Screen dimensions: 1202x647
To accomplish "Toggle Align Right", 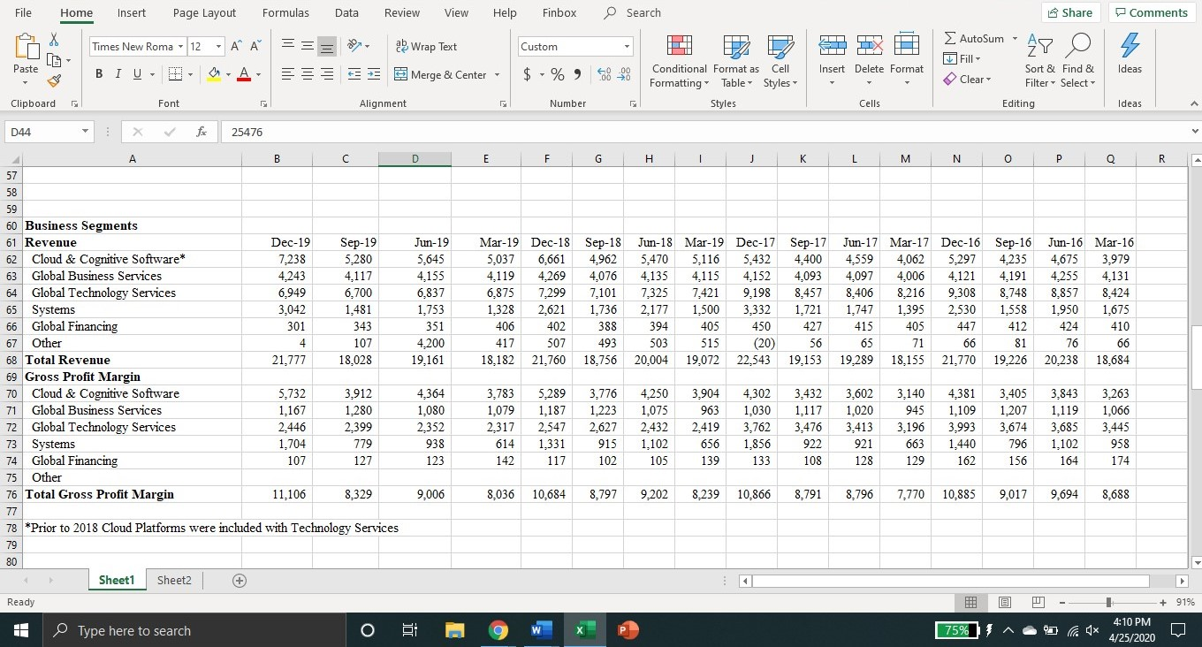I will (x=327, y=74).
